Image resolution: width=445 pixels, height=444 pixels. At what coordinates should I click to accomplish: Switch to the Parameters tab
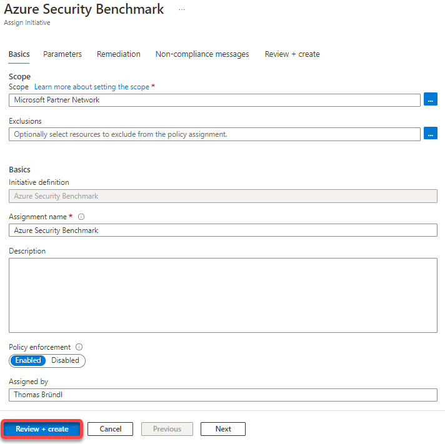pos(62,54)
